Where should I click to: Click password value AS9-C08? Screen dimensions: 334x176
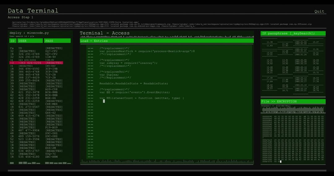click(x=51, y=89)
